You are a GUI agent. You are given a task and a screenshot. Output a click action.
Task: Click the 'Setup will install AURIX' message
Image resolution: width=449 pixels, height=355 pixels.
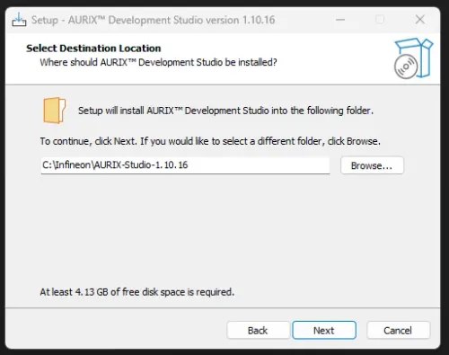tap(225, 111)
